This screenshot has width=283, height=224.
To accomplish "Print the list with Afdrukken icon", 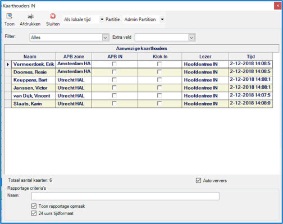I will (x=30, y=17).
